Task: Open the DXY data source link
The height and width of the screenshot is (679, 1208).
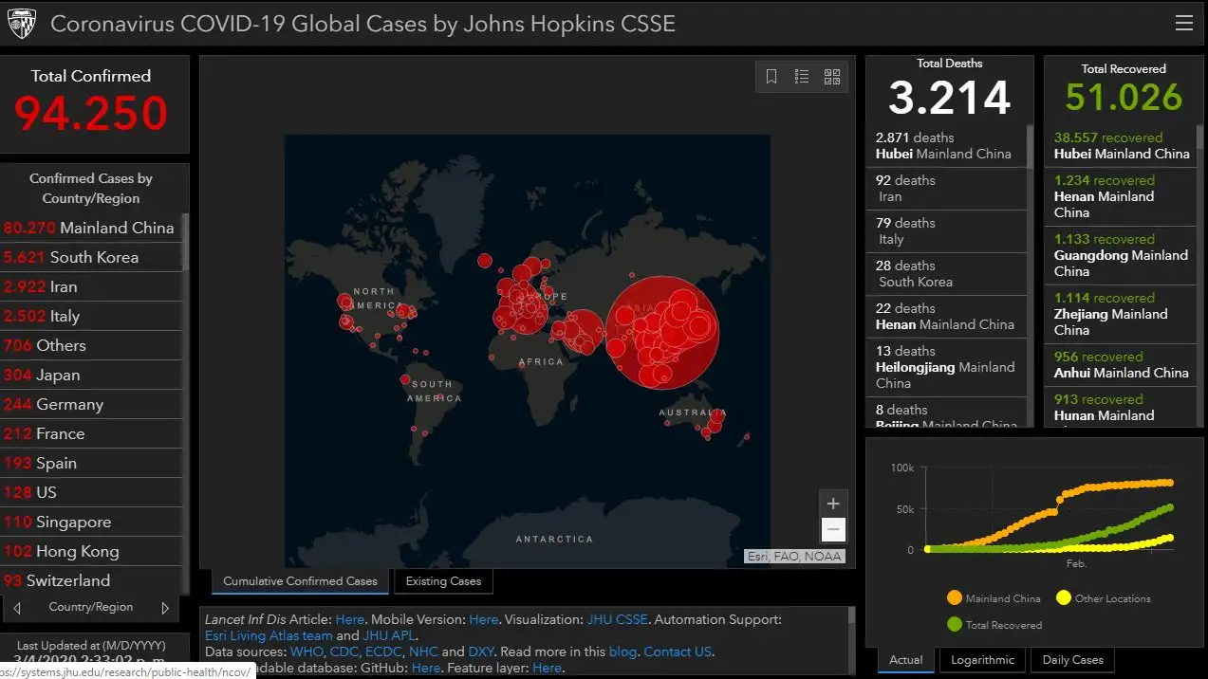Action: (480, 651)
